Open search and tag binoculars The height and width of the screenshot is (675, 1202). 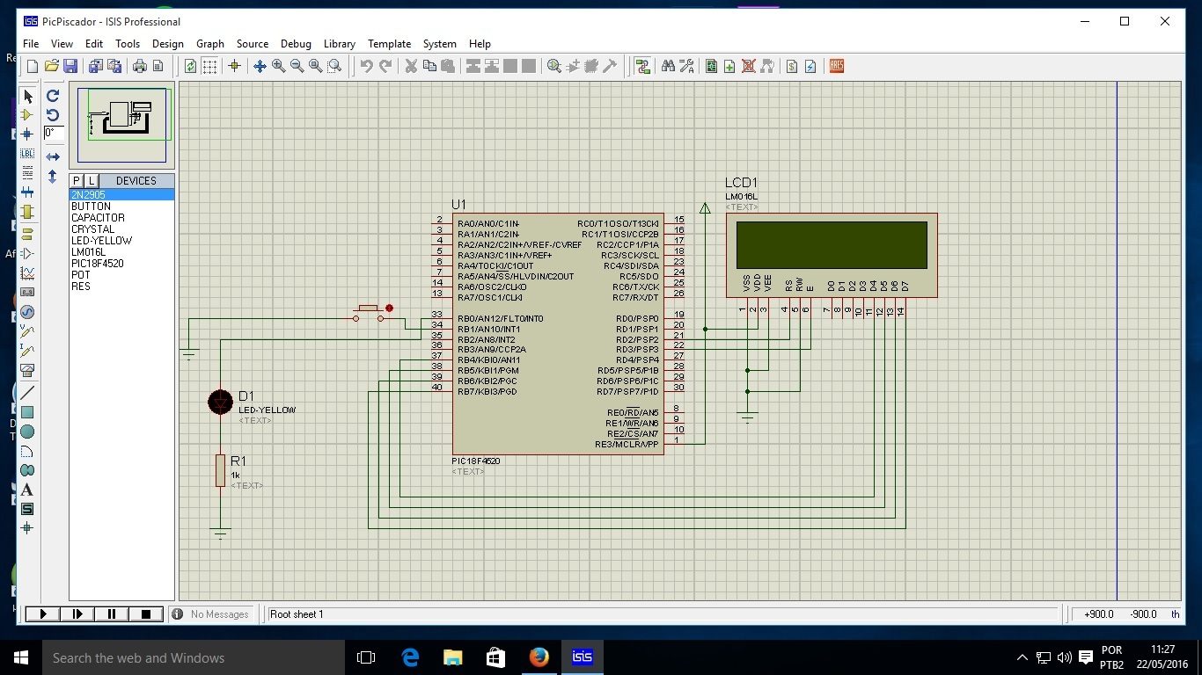668,66
